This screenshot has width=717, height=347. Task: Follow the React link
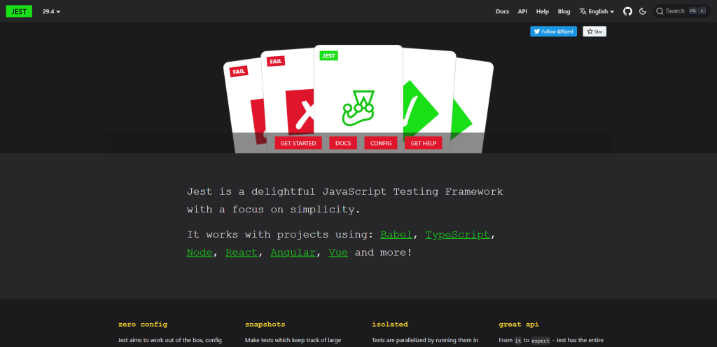pyautogui.click(x=242, y=252)
